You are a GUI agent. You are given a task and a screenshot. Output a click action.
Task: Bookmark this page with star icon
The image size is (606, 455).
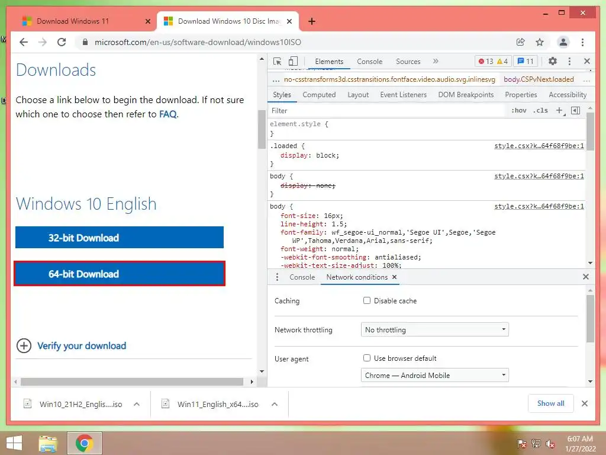pos(540,42)
